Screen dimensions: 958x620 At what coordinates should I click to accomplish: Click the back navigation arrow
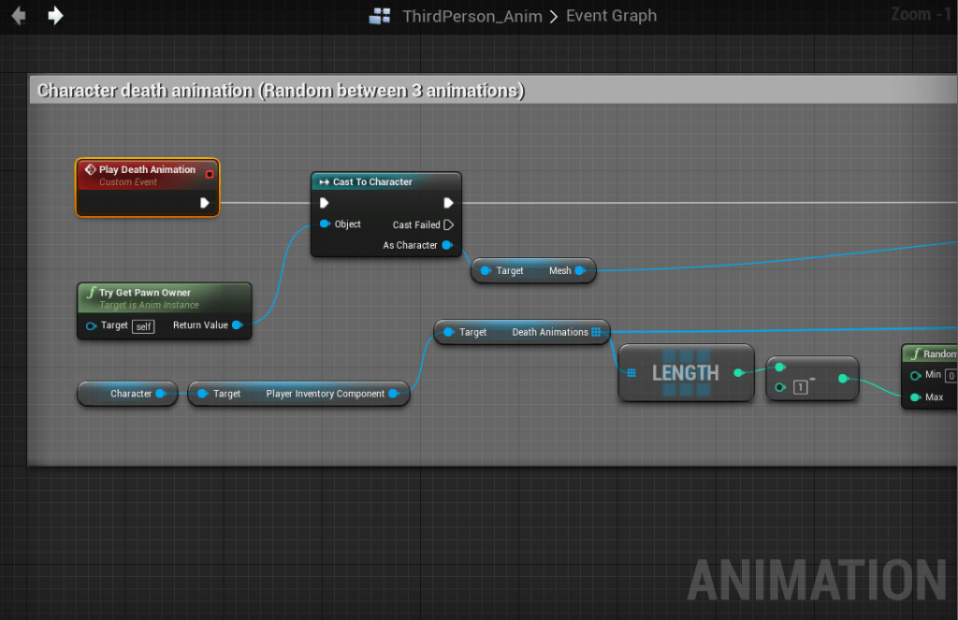pyautogui.click(x=18, y=16)
